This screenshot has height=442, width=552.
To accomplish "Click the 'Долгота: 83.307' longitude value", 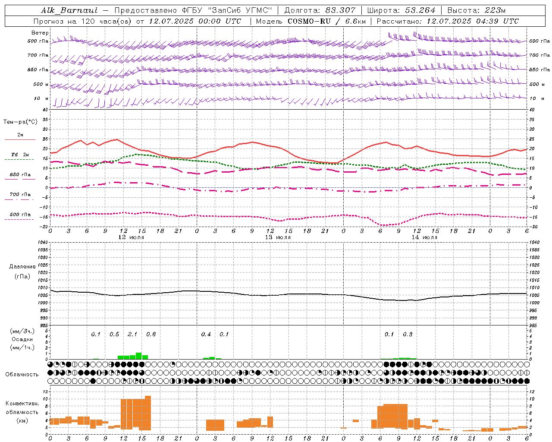I will pos(320,10).
